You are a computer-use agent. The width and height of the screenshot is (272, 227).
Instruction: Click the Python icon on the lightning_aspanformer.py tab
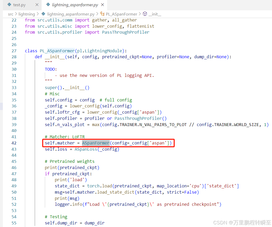tap(49, 5)
